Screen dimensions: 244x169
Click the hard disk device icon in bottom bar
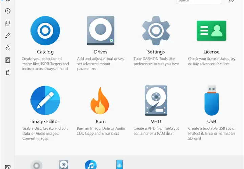(x=64, y=165)
